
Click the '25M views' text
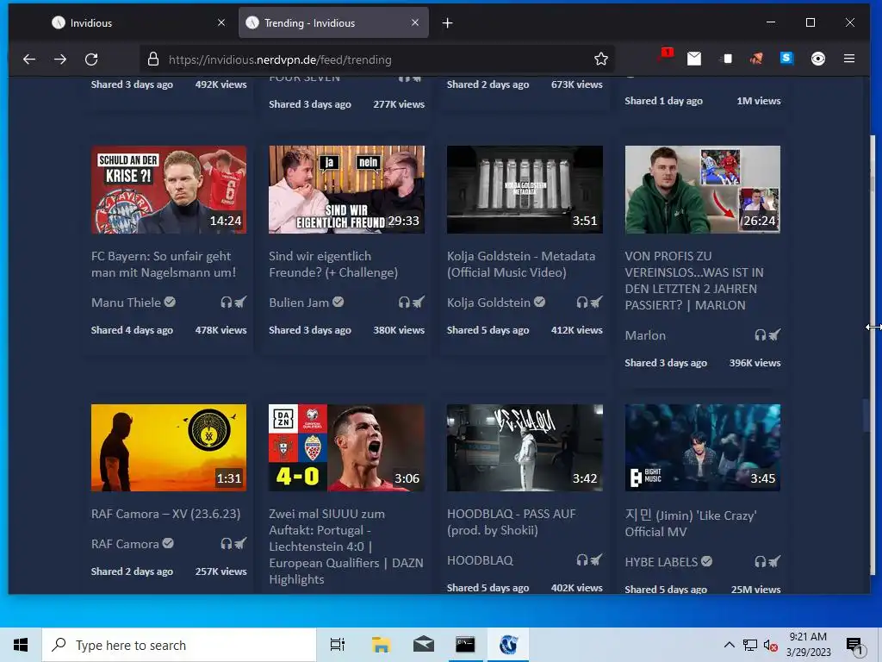pyautogui.click(x=755, y=589)
